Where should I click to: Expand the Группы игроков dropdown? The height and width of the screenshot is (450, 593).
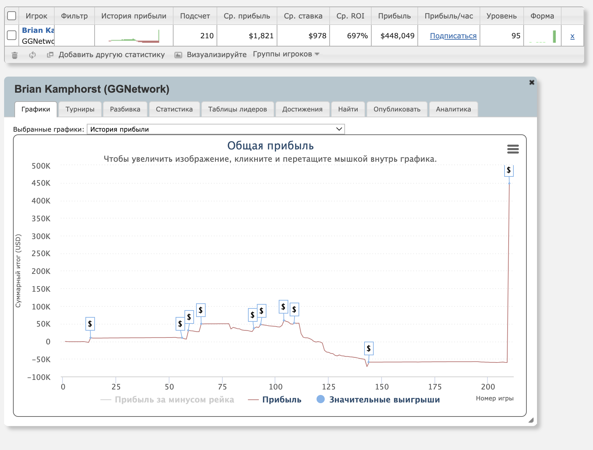tap(286, 54)
